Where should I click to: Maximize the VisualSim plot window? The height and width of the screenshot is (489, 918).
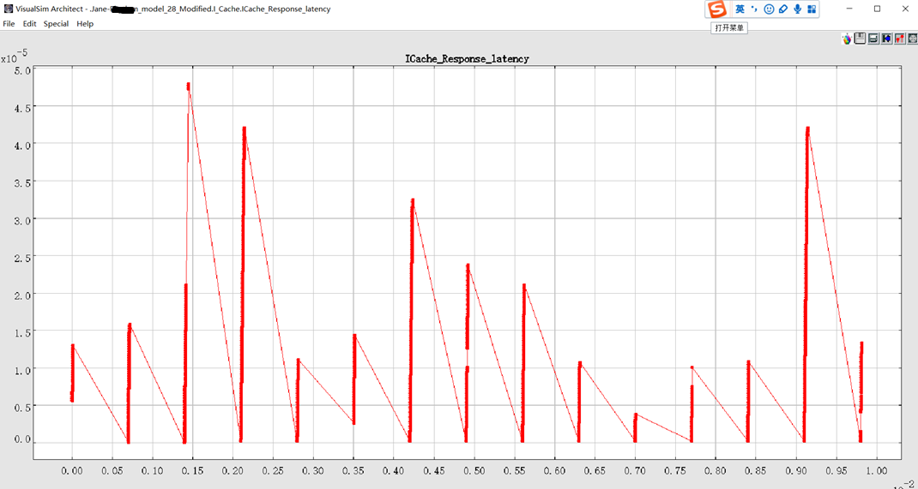pyautogui.click(x=877, y=9)
